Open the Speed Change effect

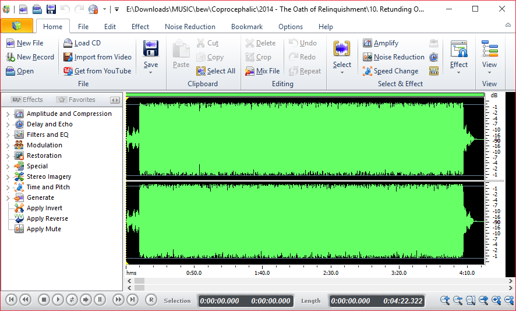[391, 71]
